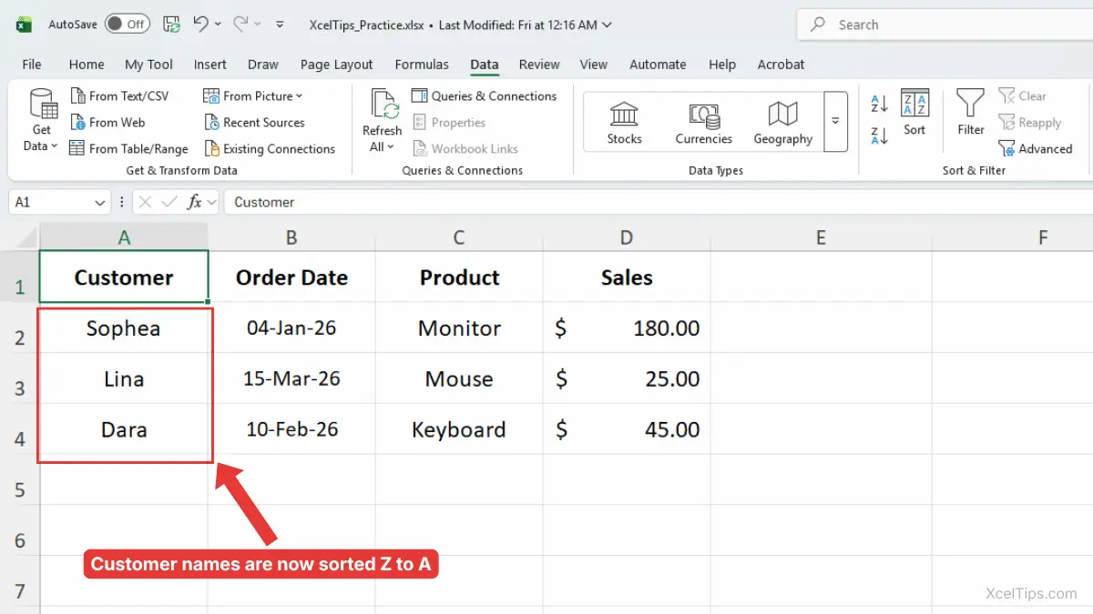Screen dimensions: 1093x614
Task: Click the Refresh All icon
Action: 385,104
